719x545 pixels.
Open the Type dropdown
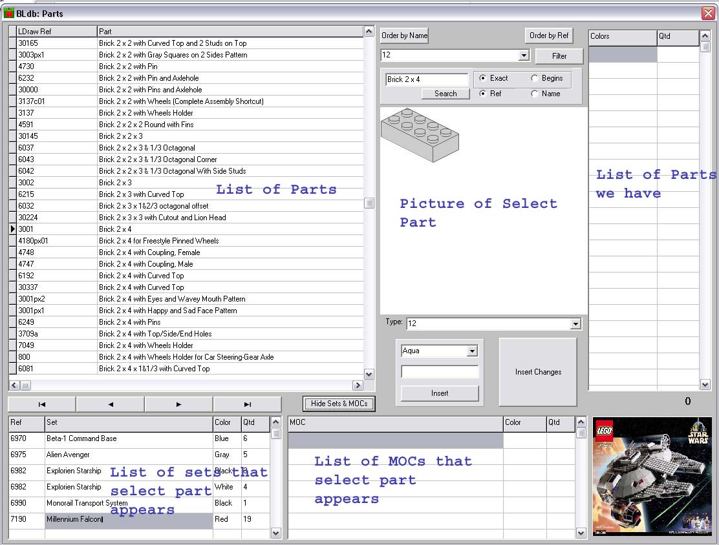click(x=575, y=324)
